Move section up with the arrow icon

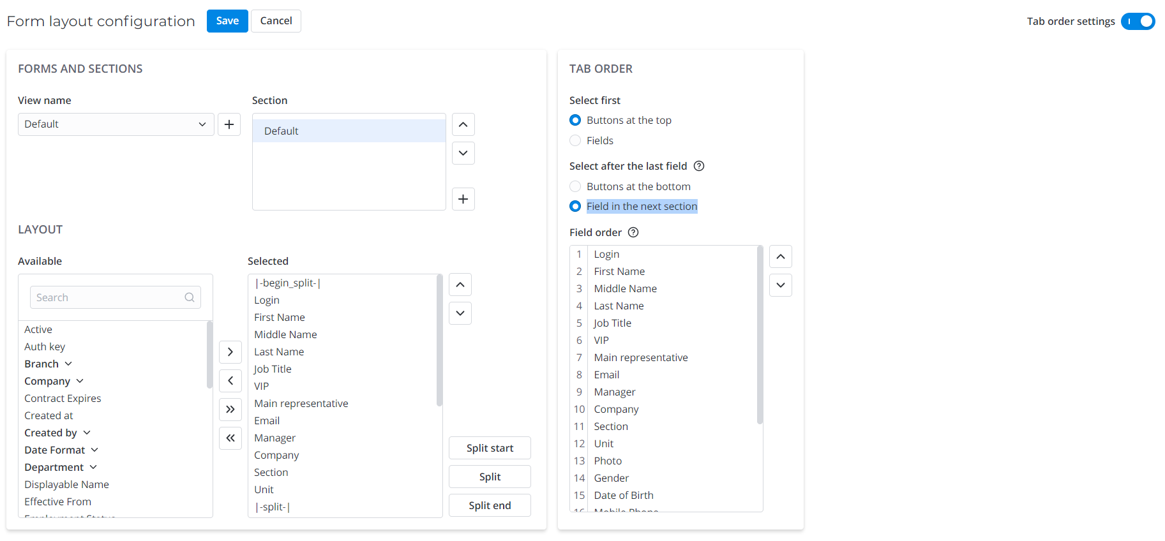(463, 124)
